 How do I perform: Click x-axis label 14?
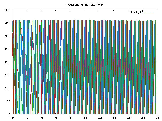(x=114, y=118)
